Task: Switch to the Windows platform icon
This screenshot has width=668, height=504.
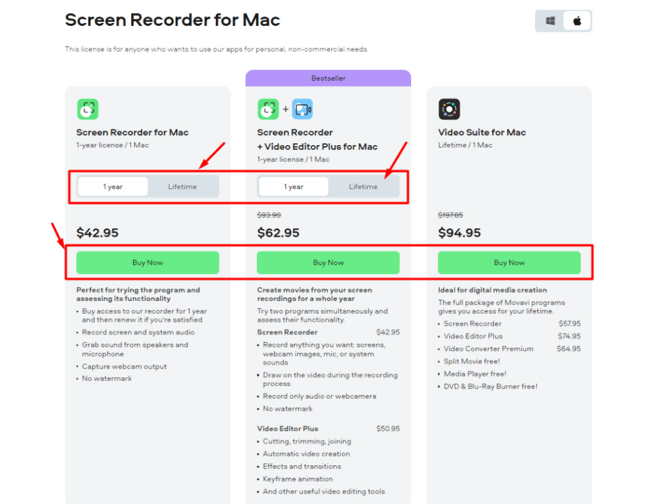Action: (x=550, y=21)
